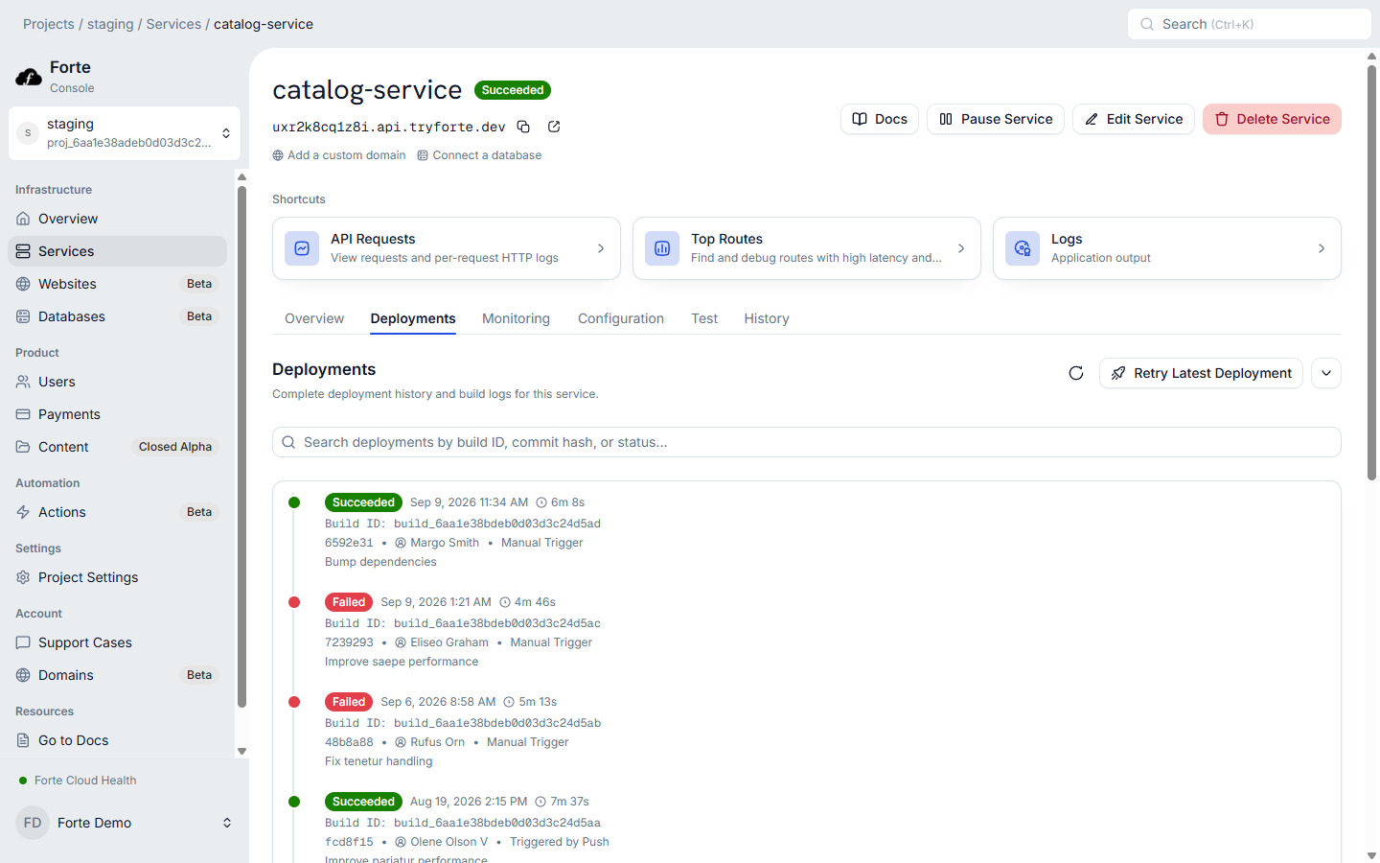Switch to the Overview tab
Image resolution: width=1380 pixels, height=863 pixels.
pos(314,318)
